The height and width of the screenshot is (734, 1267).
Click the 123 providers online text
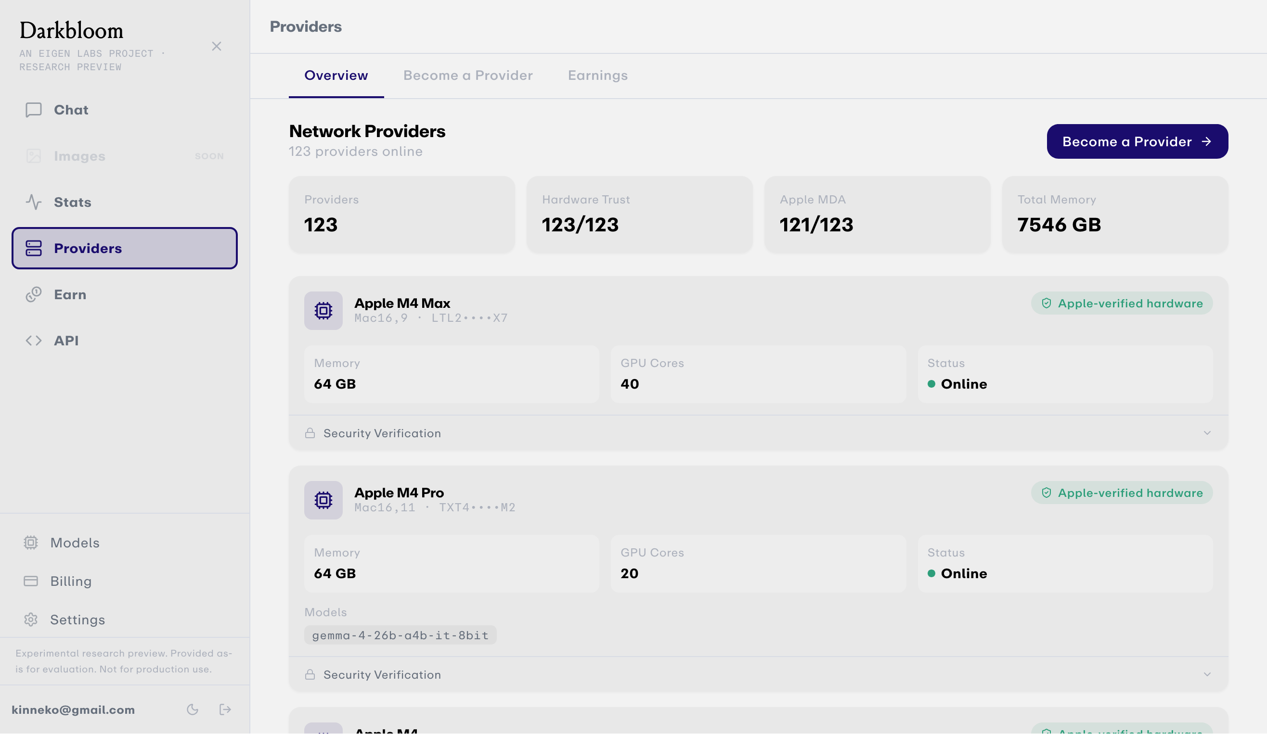click(356, 152)
